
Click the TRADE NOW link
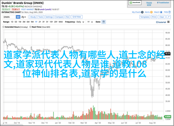(149, 4)
